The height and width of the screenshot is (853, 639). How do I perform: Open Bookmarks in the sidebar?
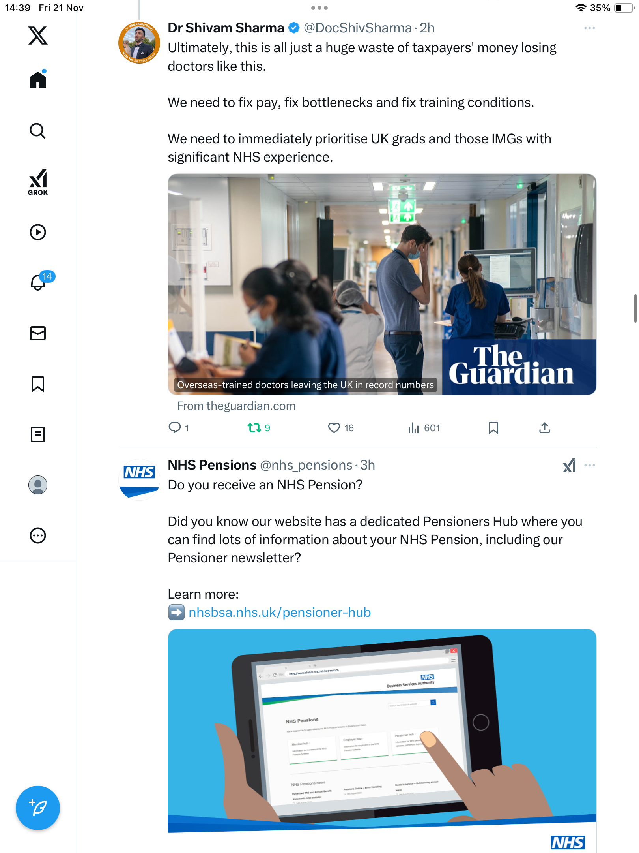click(38, 384)
